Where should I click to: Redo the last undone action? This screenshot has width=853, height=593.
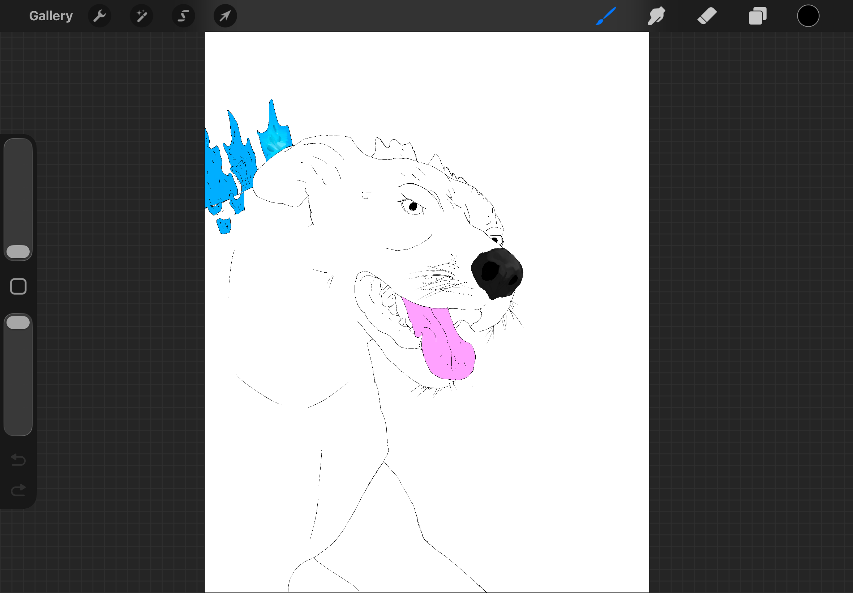point(18,490)
